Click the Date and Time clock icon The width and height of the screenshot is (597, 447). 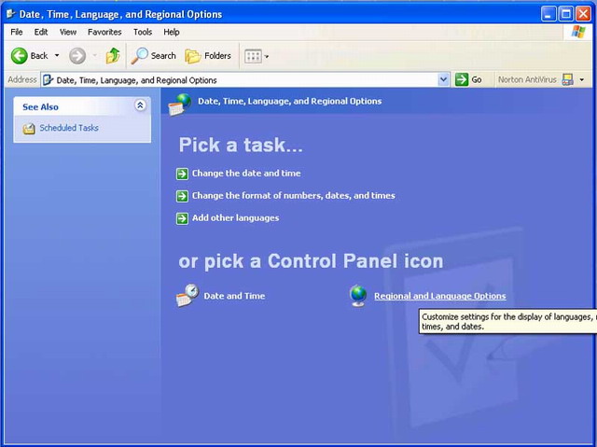point(187,296)
